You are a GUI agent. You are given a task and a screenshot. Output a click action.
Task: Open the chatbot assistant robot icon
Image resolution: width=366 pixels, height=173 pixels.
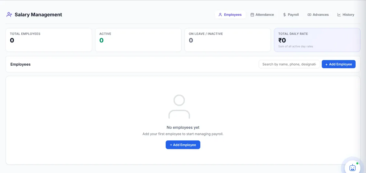[x=352, y=168]
